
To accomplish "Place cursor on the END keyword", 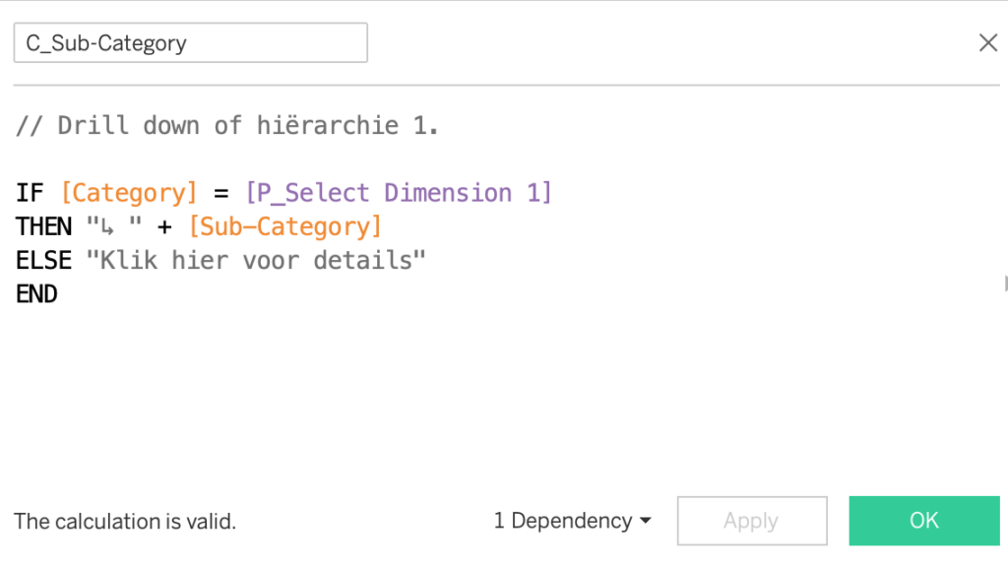I will 37,294.
